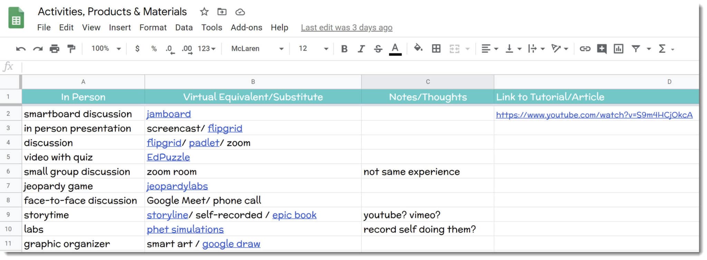Click the move to folder icon
707x260 pixels.
pyautogui.click(x=222, y=12)
